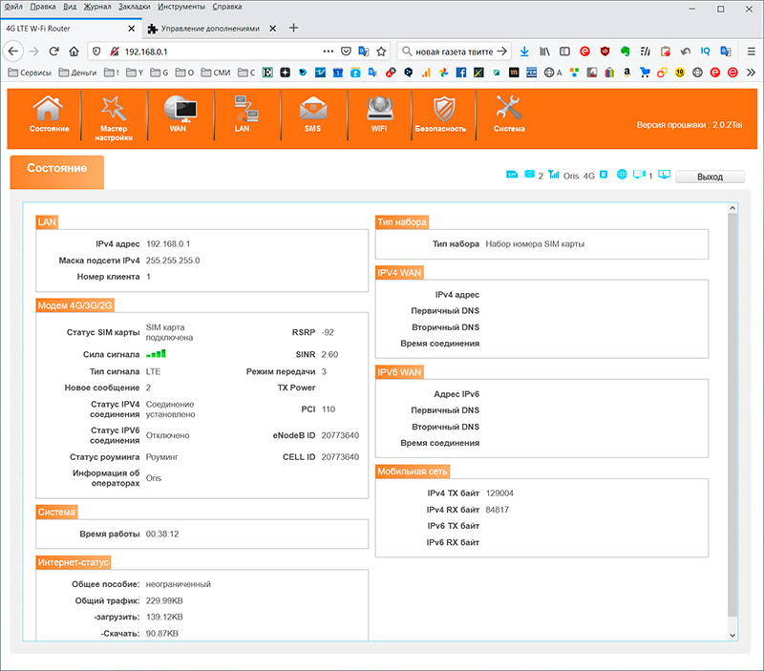764x671 pixels.
Task: Open the SMS envelope icon
Action: click(x=312, y=109)
